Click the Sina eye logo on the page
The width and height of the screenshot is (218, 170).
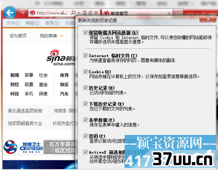tap(54, 53)
